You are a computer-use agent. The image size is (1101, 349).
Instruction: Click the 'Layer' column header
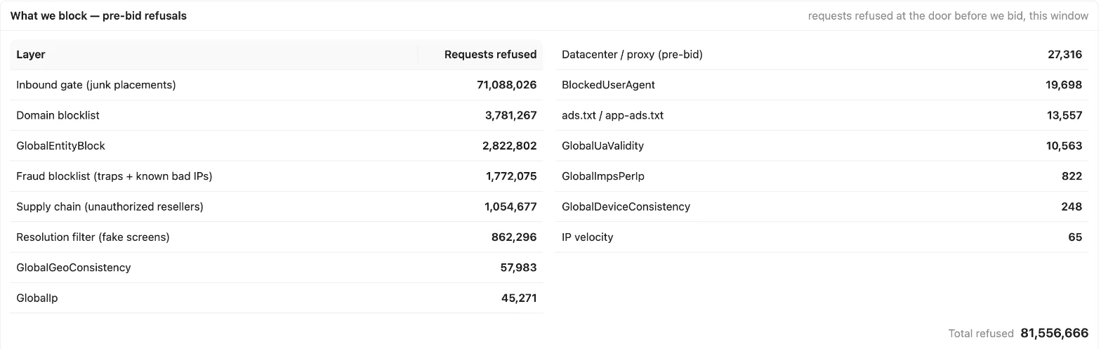coord(31,55)
